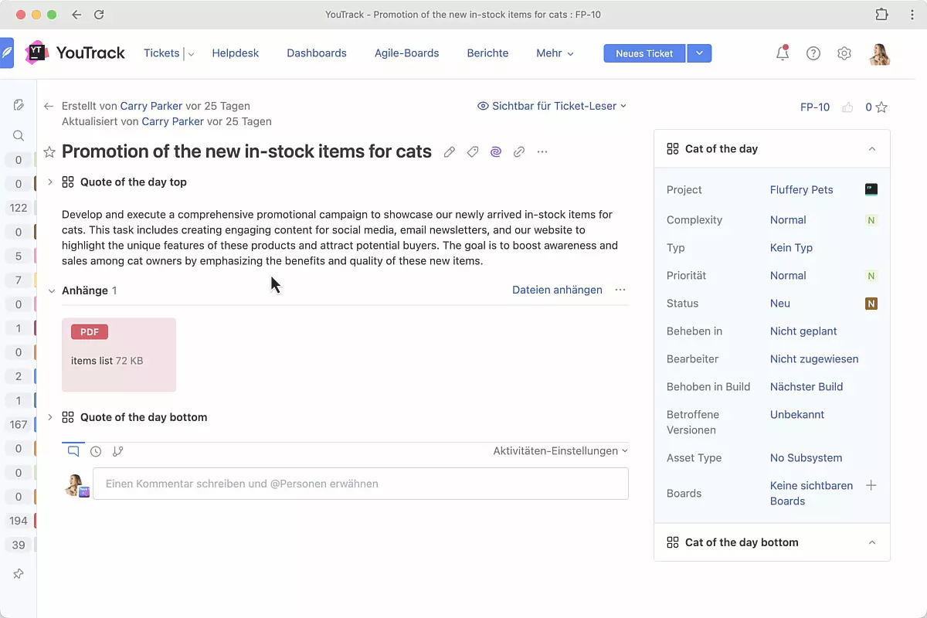
Task: Open the Sichtbar für Ticket-Leser dropdown
Action: (x=552, y=106)
